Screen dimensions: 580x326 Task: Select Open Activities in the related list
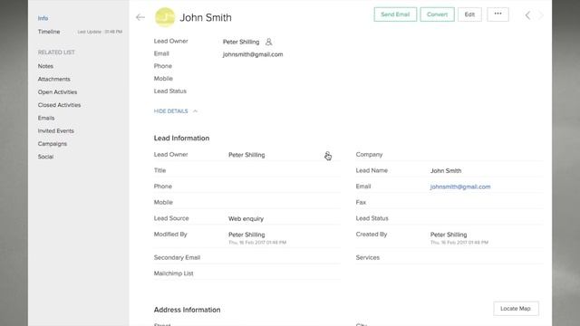point(57,92)
